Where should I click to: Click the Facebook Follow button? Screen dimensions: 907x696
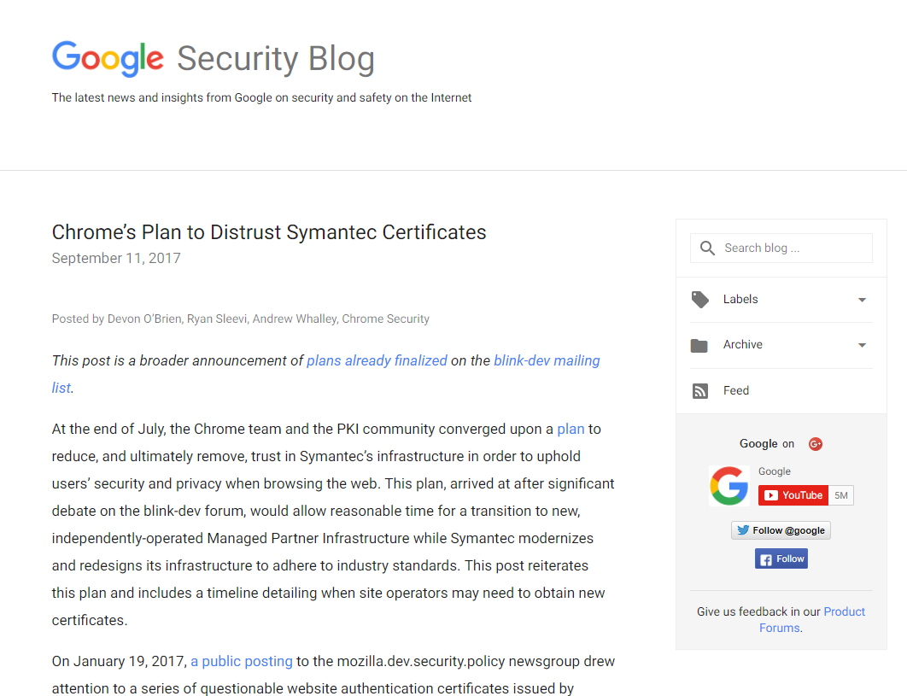coord(781,559)
